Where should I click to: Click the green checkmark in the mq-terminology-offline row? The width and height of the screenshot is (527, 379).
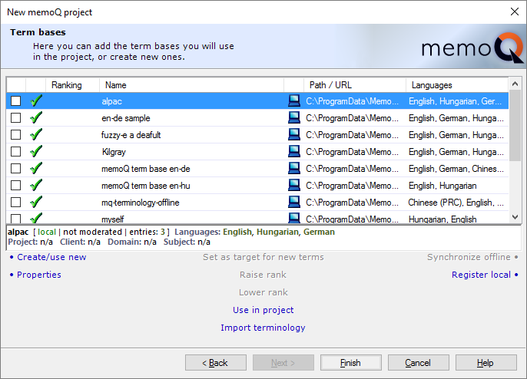coord(36,202)
